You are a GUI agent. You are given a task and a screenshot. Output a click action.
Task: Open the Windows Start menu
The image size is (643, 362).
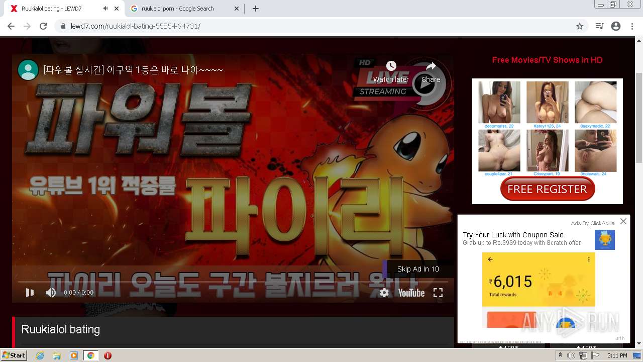[x=14, y=355]
